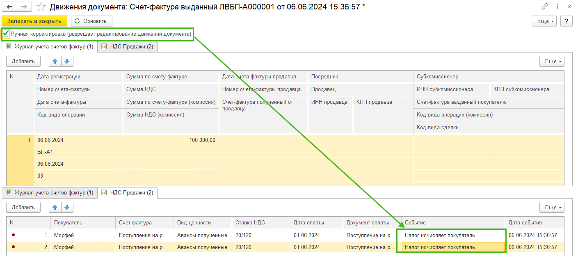The height and width of the screenshot is (256, 578).
Task: Open help with the question mark button
Action: [x=567, y=21]
